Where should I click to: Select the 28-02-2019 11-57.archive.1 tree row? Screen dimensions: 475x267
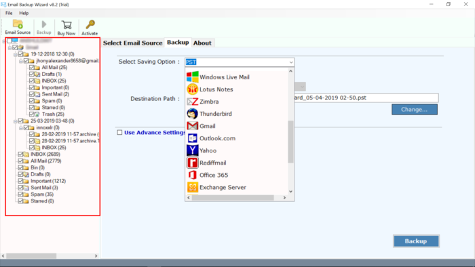point(64,141)
